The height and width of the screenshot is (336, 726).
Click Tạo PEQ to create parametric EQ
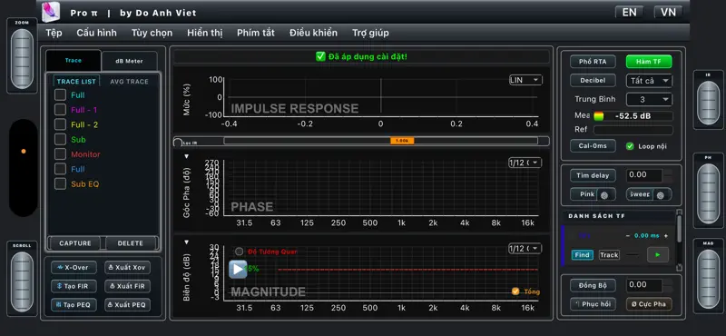[74, 304]
